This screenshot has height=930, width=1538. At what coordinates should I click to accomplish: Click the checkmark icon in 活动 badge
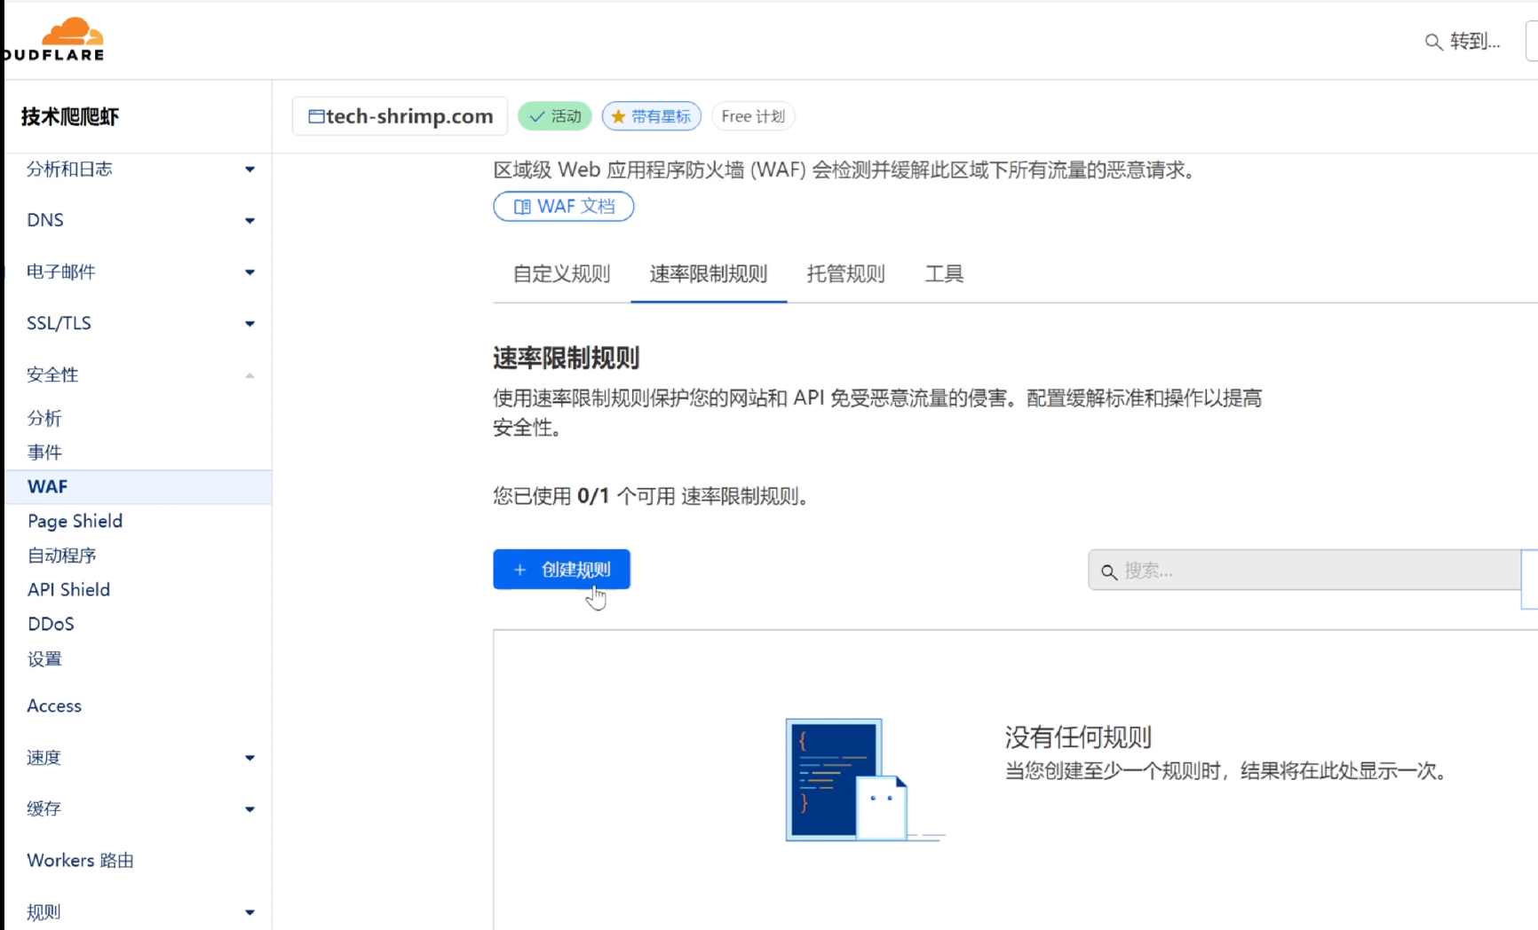click(x=537, y=116)
